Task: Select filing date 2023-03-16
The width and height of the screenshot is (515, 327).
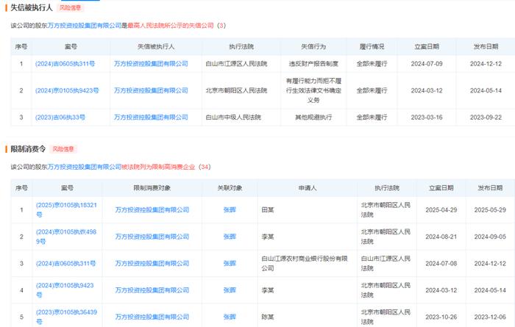Action: [427, 117]
